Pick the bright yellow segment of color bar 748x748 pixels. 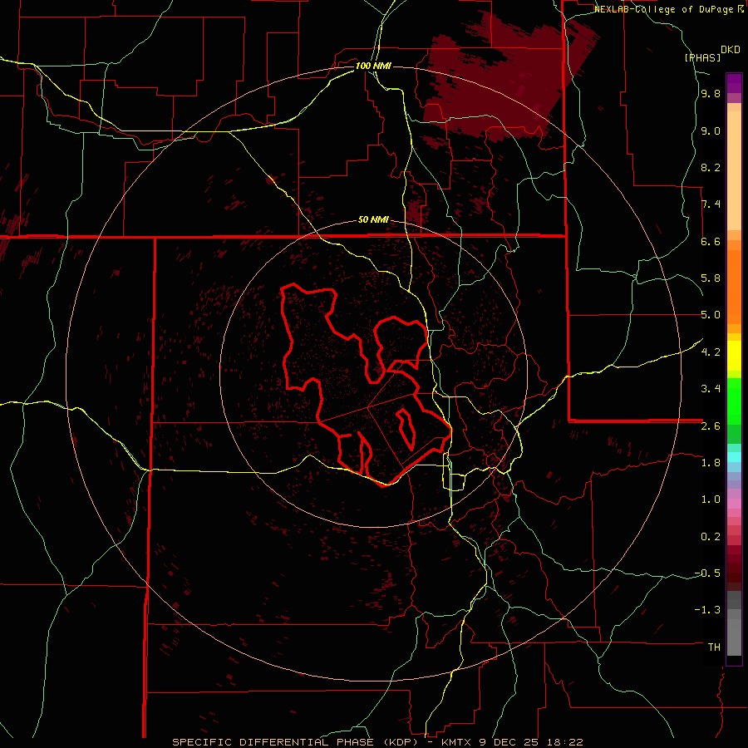734,356
